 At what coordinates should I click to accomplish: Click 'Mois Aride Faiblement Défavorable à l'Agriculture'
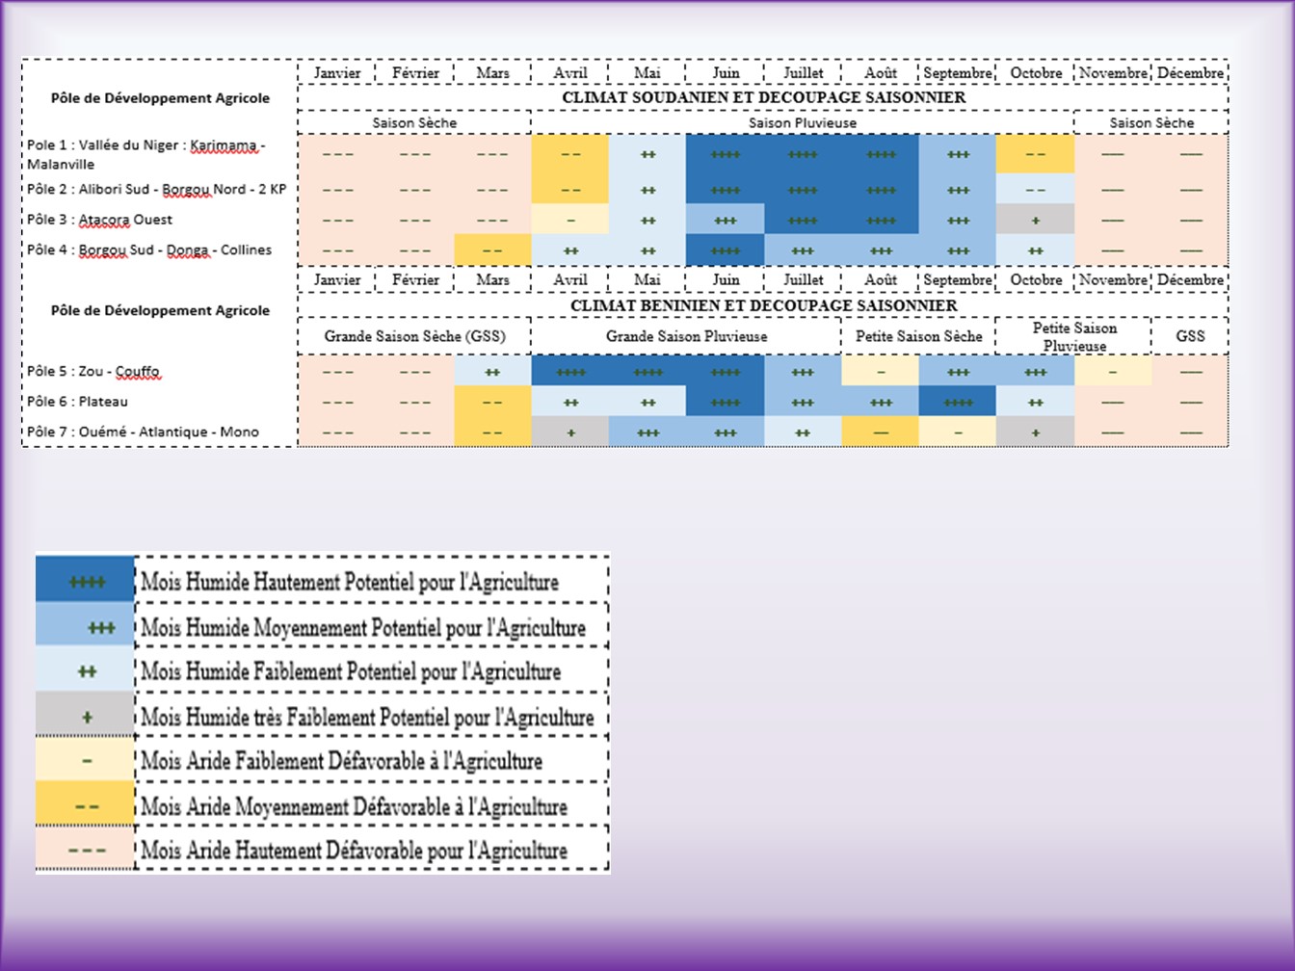(x=341, y=761)
